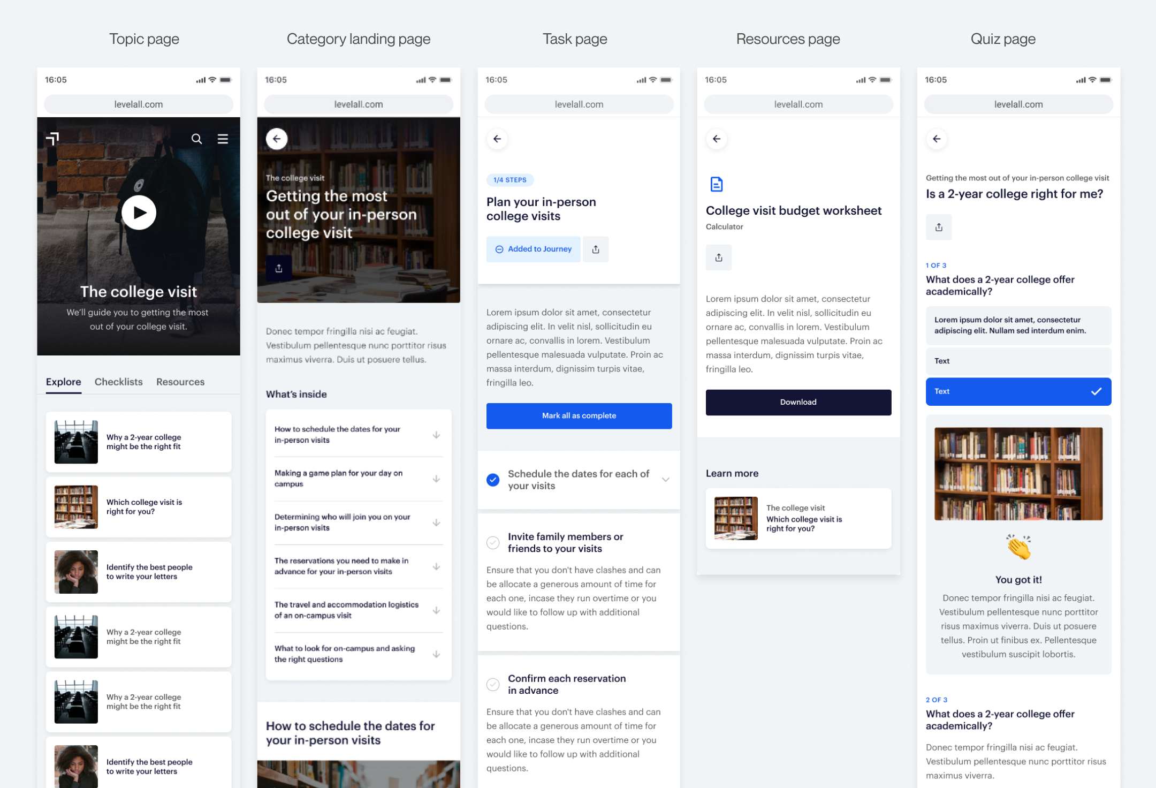Click share icon on Category landing hero
Viewport: 1156px width, 788px height.
click(279, 268)
